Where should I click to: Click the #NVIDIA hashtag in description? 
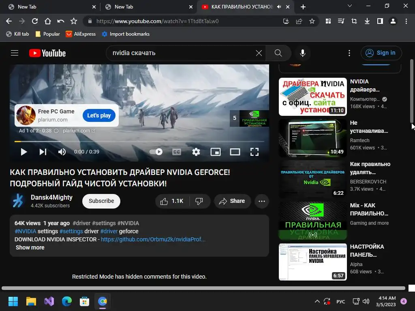(26, 231)
